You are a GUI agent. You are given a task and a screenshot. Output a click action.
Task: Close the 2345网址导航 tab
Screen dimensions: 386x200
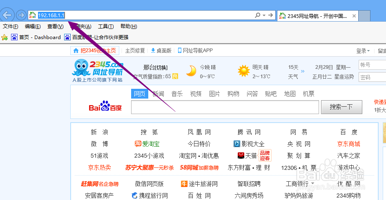coord(354,16)
